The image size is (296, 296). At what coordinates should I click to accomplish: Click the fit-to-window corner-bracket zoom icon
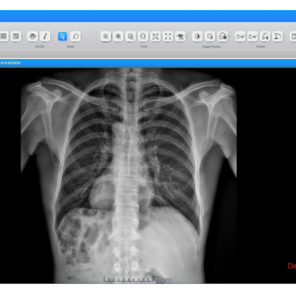(156, 36)
